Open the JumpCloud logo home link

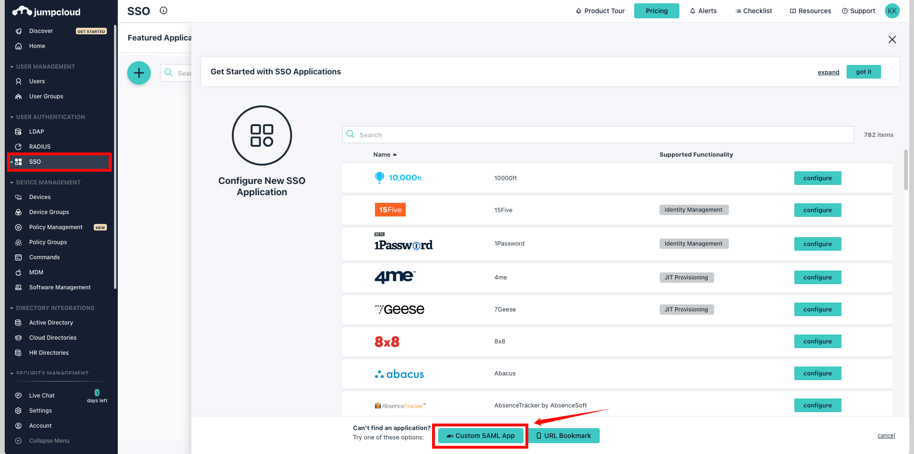coord(46,11)
